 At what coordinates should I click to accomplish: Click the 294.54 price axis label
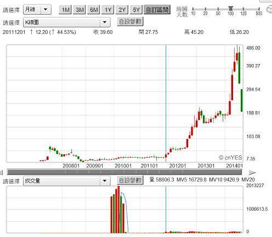253,89
